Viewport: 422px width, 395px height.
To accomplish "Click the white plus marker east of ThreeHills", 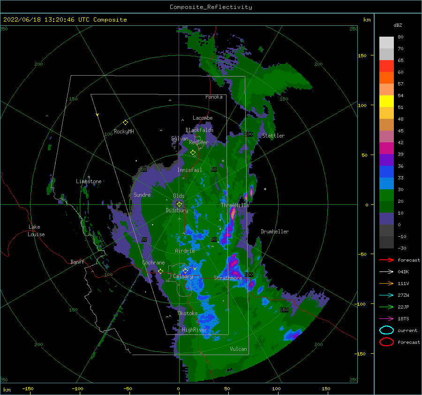I will pyautogui.click(x=265, y=189).
